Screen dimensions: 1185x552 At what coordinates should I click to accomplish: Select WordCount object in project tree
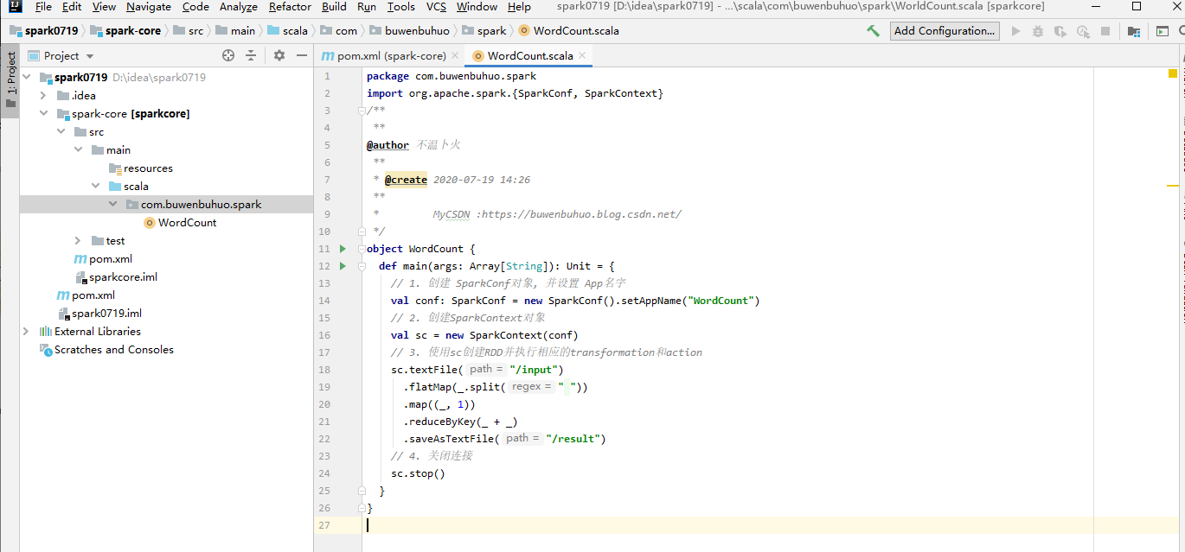179,223
